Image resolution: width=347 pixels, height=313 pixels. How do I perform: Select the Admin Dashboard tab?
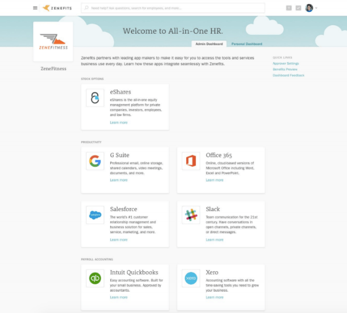coord(209,44)
